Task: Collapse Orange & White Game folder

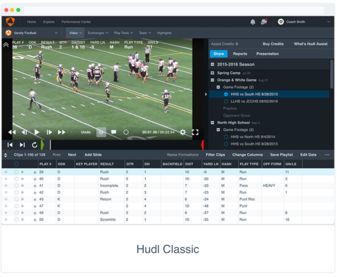Action: pos(212,80)
